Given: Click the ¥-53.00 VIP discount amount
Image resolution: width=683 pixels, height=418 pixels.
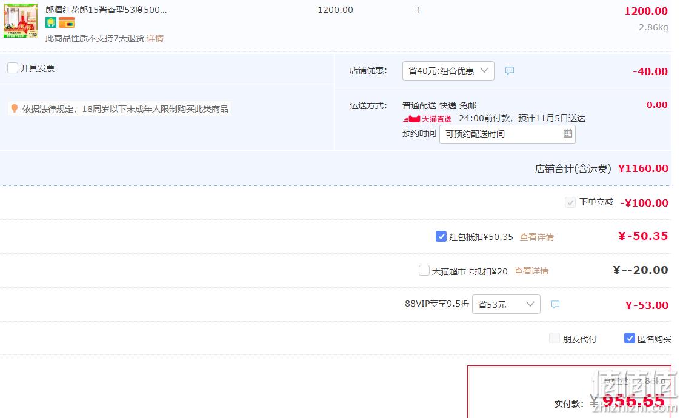Looking at the screenshot, I should (647, 305).
